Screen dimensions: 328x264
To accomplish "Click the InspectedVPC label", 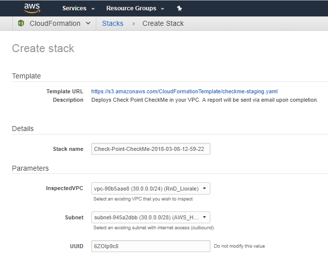I will coord(65,188).
